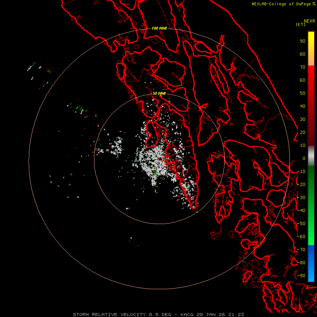Click the 10 value on the velocity scale

(x=303, y=145)
